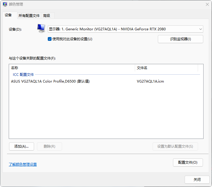Click the monitor icon beside the device dropdown

(x=41, y=28)
